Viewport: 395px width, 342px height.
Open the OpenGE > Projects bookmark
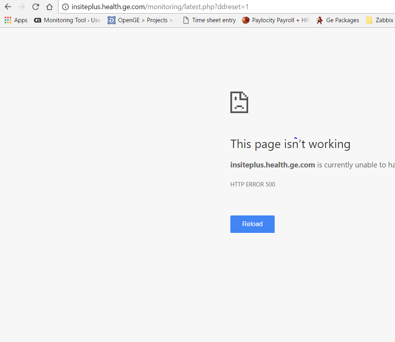tap(141, 20)
